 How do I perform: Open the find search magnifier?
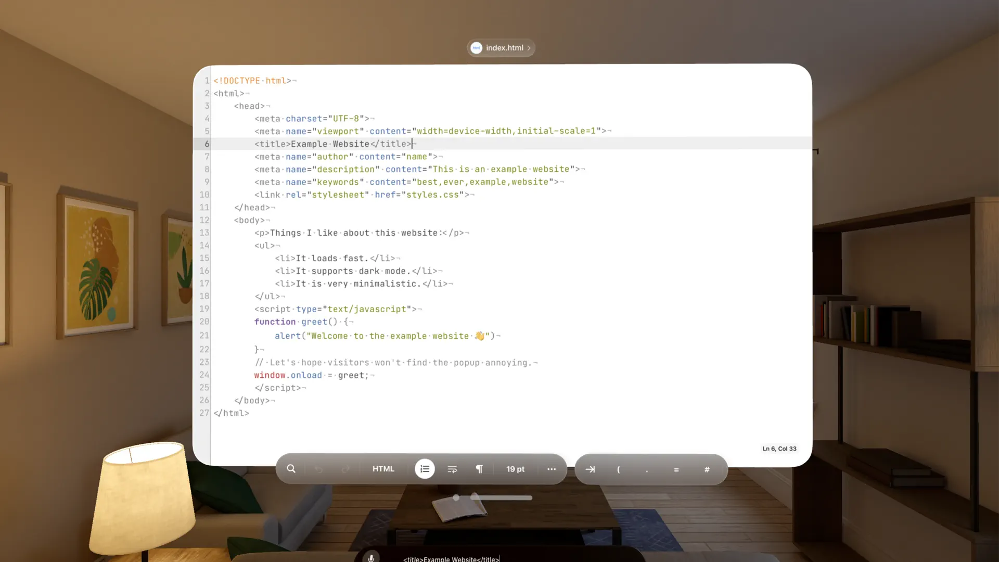click(291, 469)
